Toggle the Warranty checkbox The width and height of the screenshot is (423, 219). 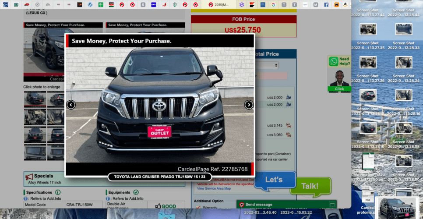(198, 208)
